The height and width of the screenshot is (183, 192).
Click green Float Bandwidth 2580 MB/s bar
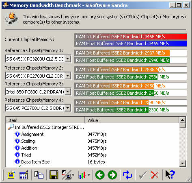pyautogui.click(x=131, y=77)
